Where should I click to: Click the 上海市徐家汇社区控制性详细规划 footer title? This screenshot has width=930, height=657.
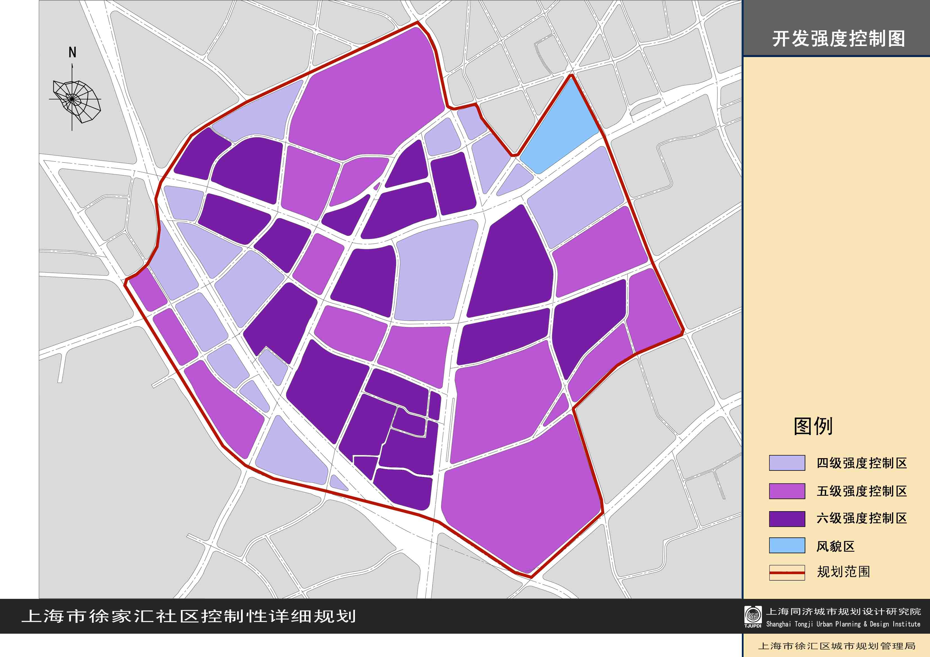[189, 616]
